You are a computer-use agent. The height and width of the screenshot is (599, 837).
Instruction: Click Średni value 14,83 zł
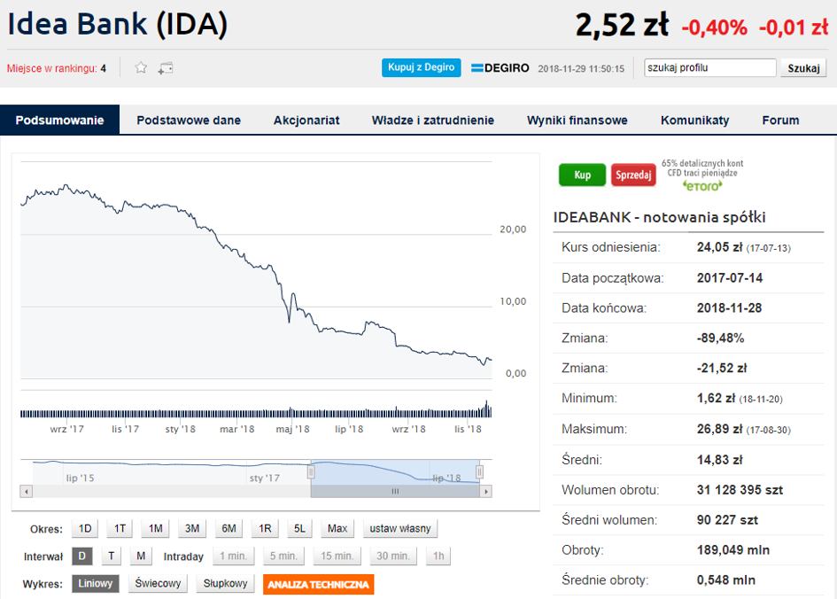coord(719,460)
